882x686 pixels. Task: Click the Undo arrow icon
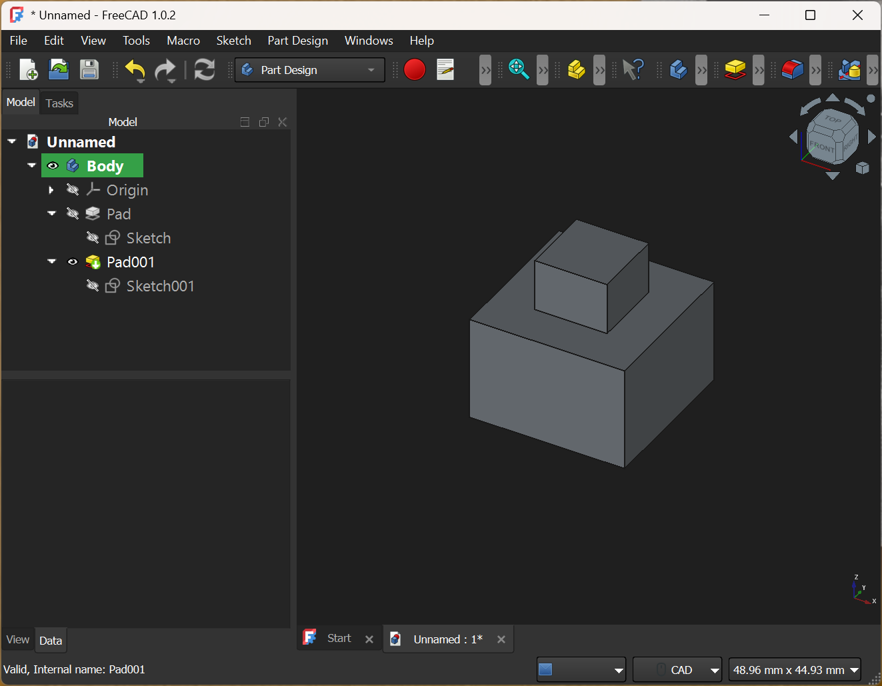click(x=135, y=69)
